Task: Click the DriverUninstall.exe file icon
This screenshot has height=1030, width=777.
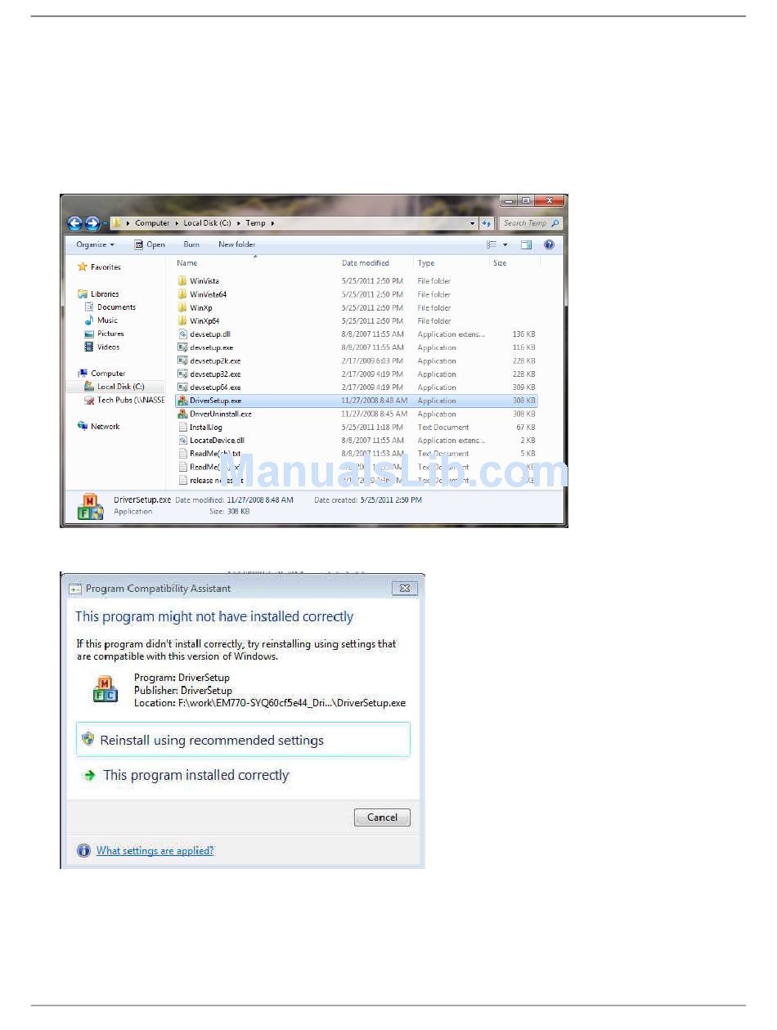Action: [182, 414]
